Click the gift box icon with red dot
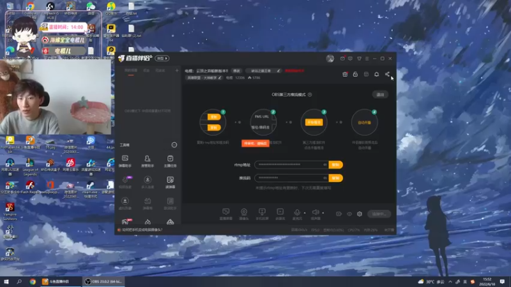 coord(345,74)
